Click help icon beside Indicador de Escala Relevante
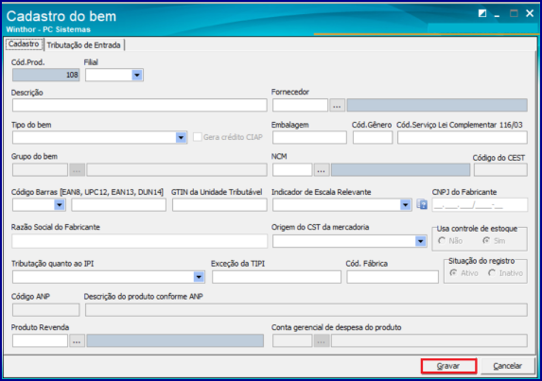Image resolution: width=542 pixels, height=381 pixels. pyautogui.click(x=422, y=204)
